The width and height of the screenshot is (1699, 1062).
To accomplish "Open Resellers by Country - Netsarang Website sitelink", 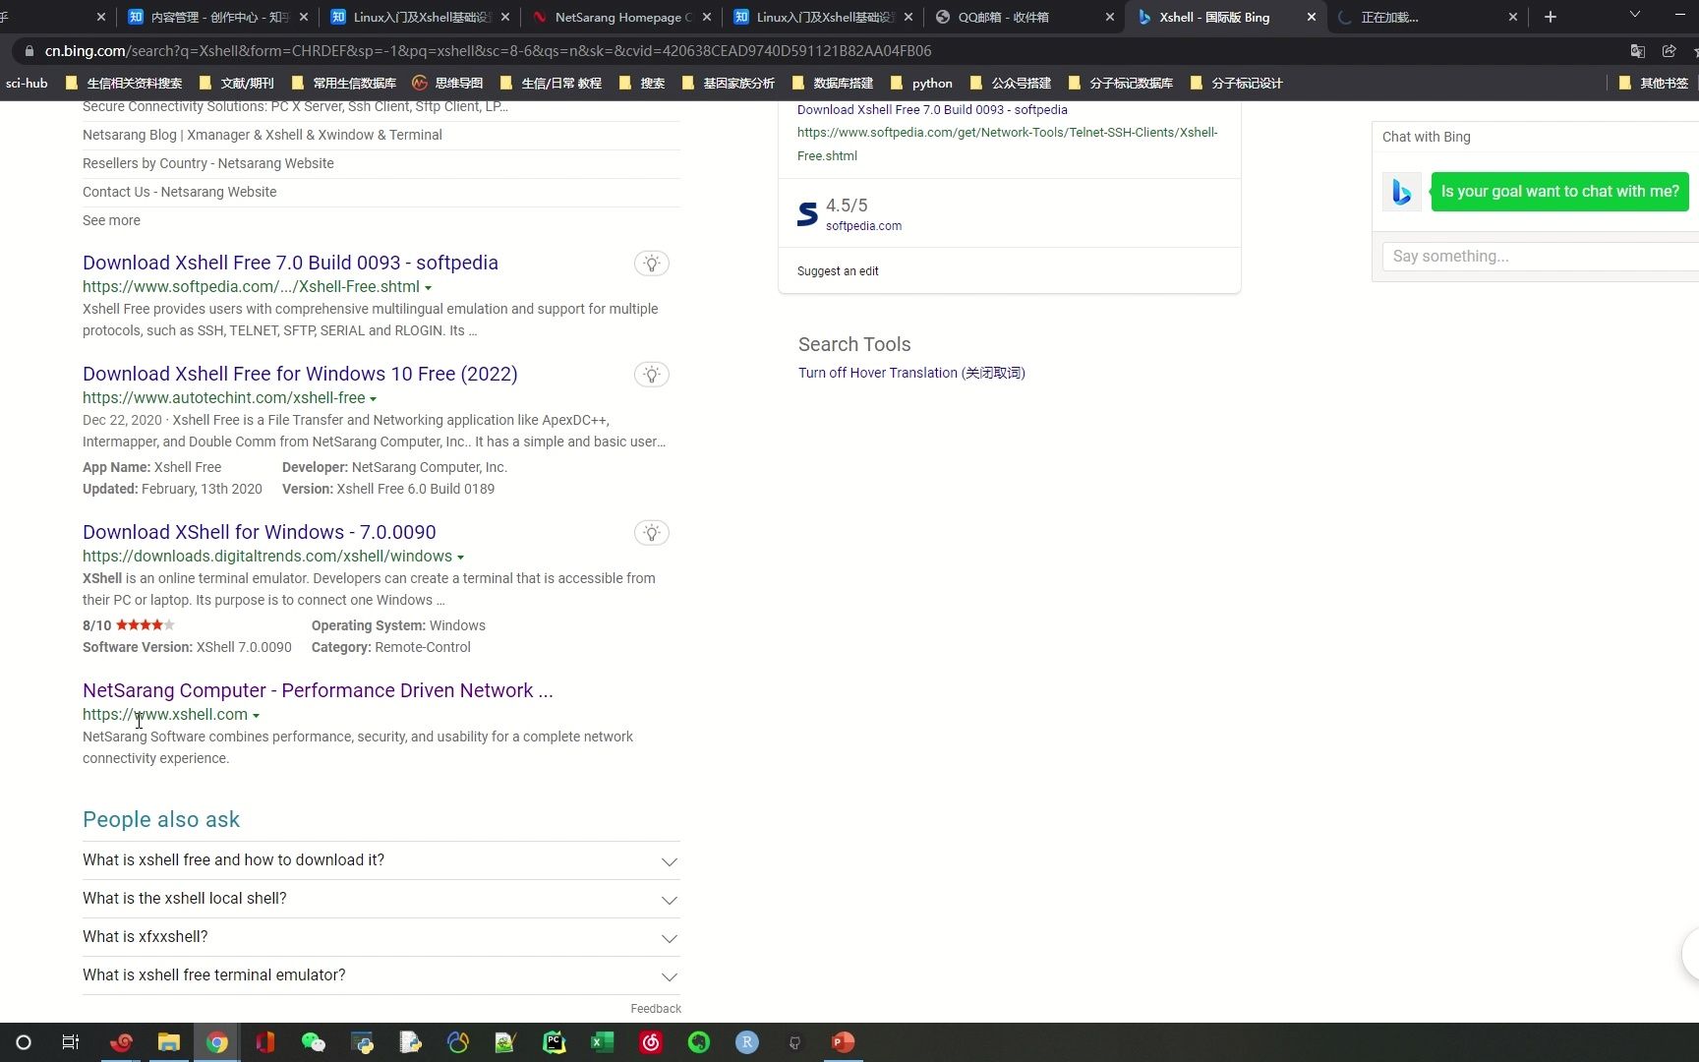I will coord(208,163).
